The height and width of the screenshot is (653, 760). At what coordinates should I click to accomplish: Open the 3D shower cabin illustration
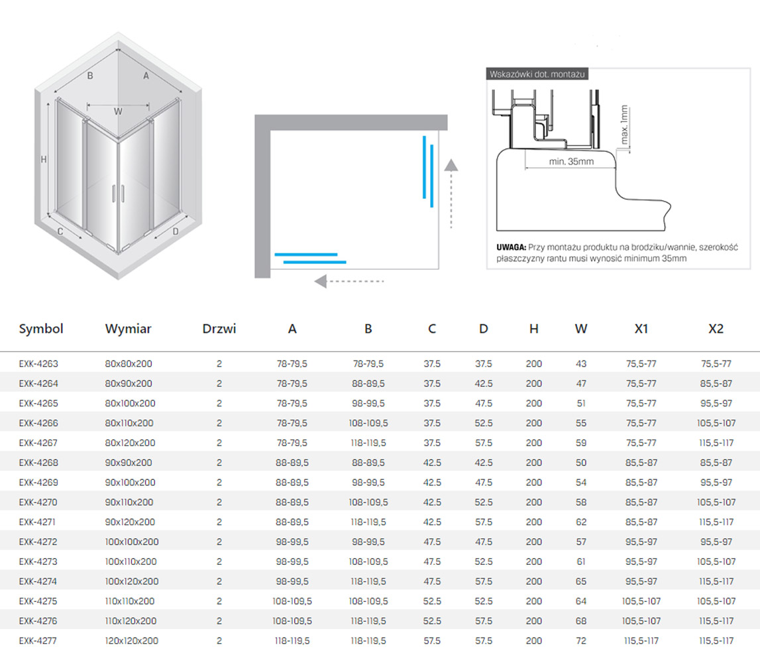[x=118, y=156]
